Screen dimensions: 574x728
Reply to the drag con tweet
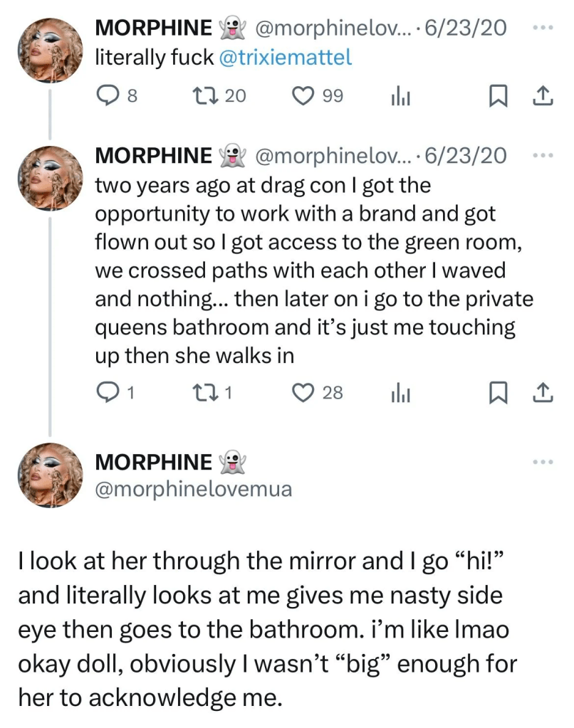(x=107, y=392)
